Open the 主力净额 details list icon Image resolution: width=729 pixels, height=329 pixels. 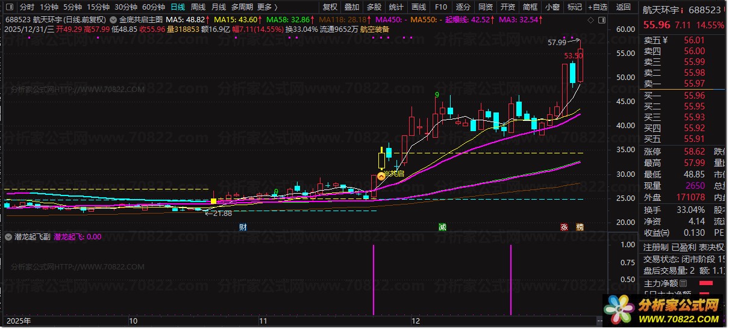[683, 283]
